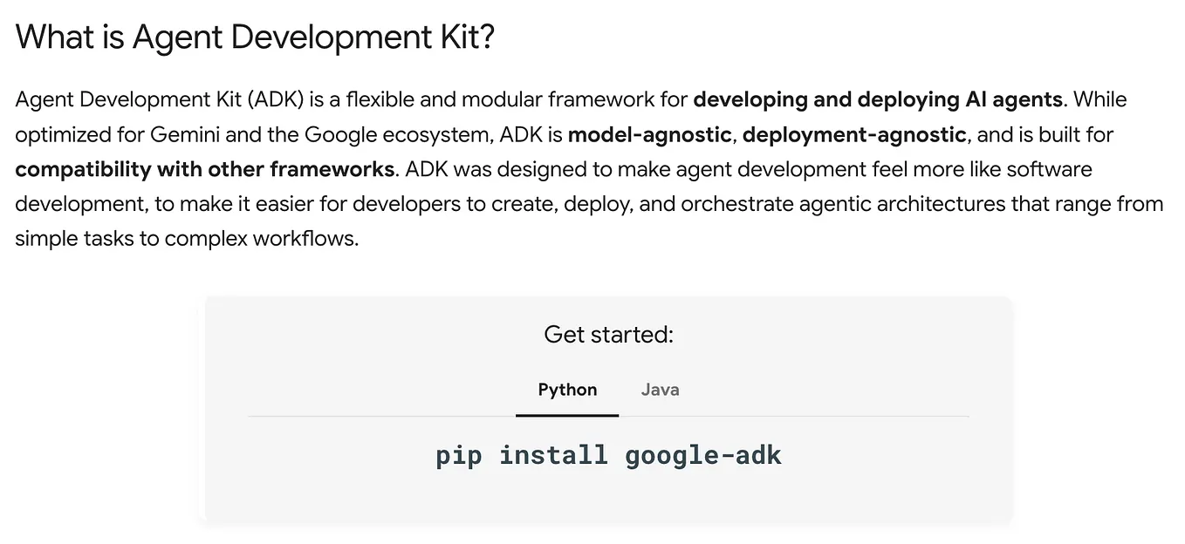Switch to the Java tab
1185x544 pixels.
point(660,390)
